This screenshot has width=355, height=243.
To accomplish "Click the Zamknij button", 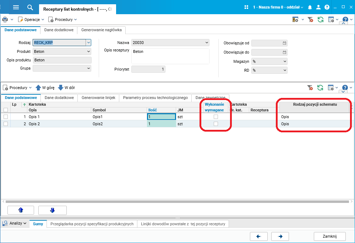I will point(330,236).
